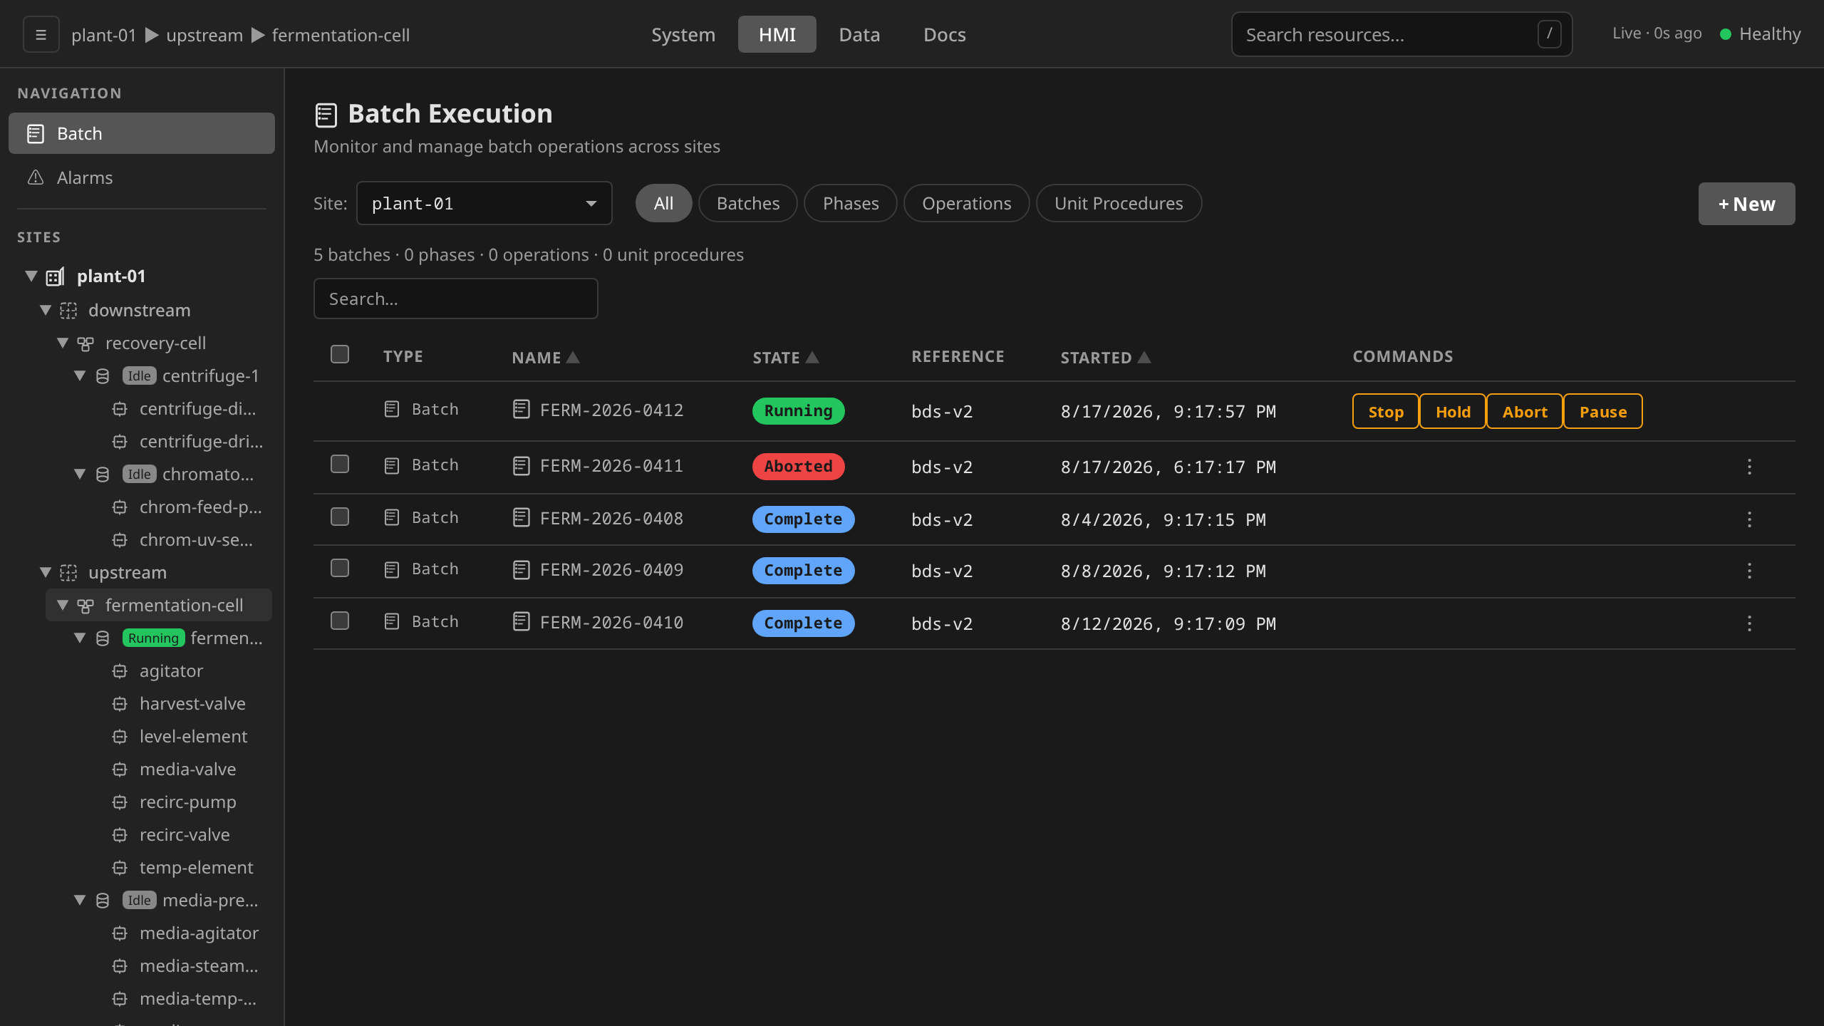
Task: Select recirc-valve in the tree
Action: 185,835
